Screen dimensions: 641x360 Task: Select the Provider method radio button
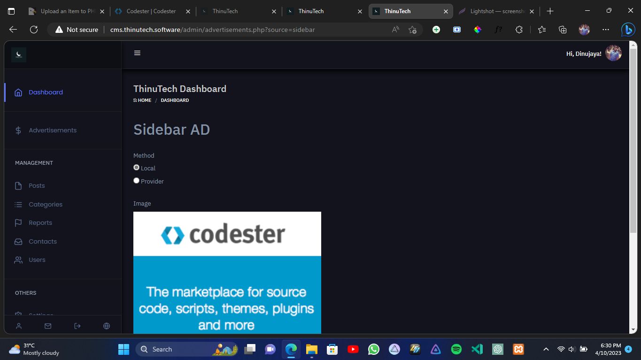point(137,181)
